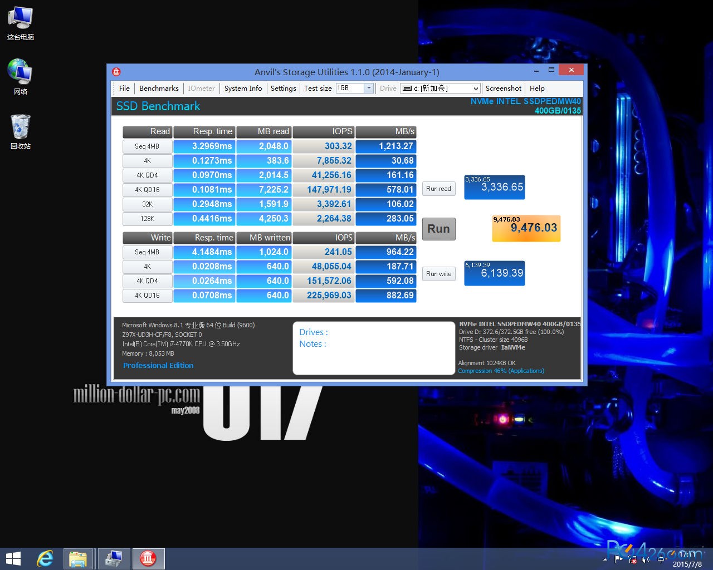Click the SSD Benchmark heading
The width and height of the screenshot is (713, 570).
[x=158, y=106]
